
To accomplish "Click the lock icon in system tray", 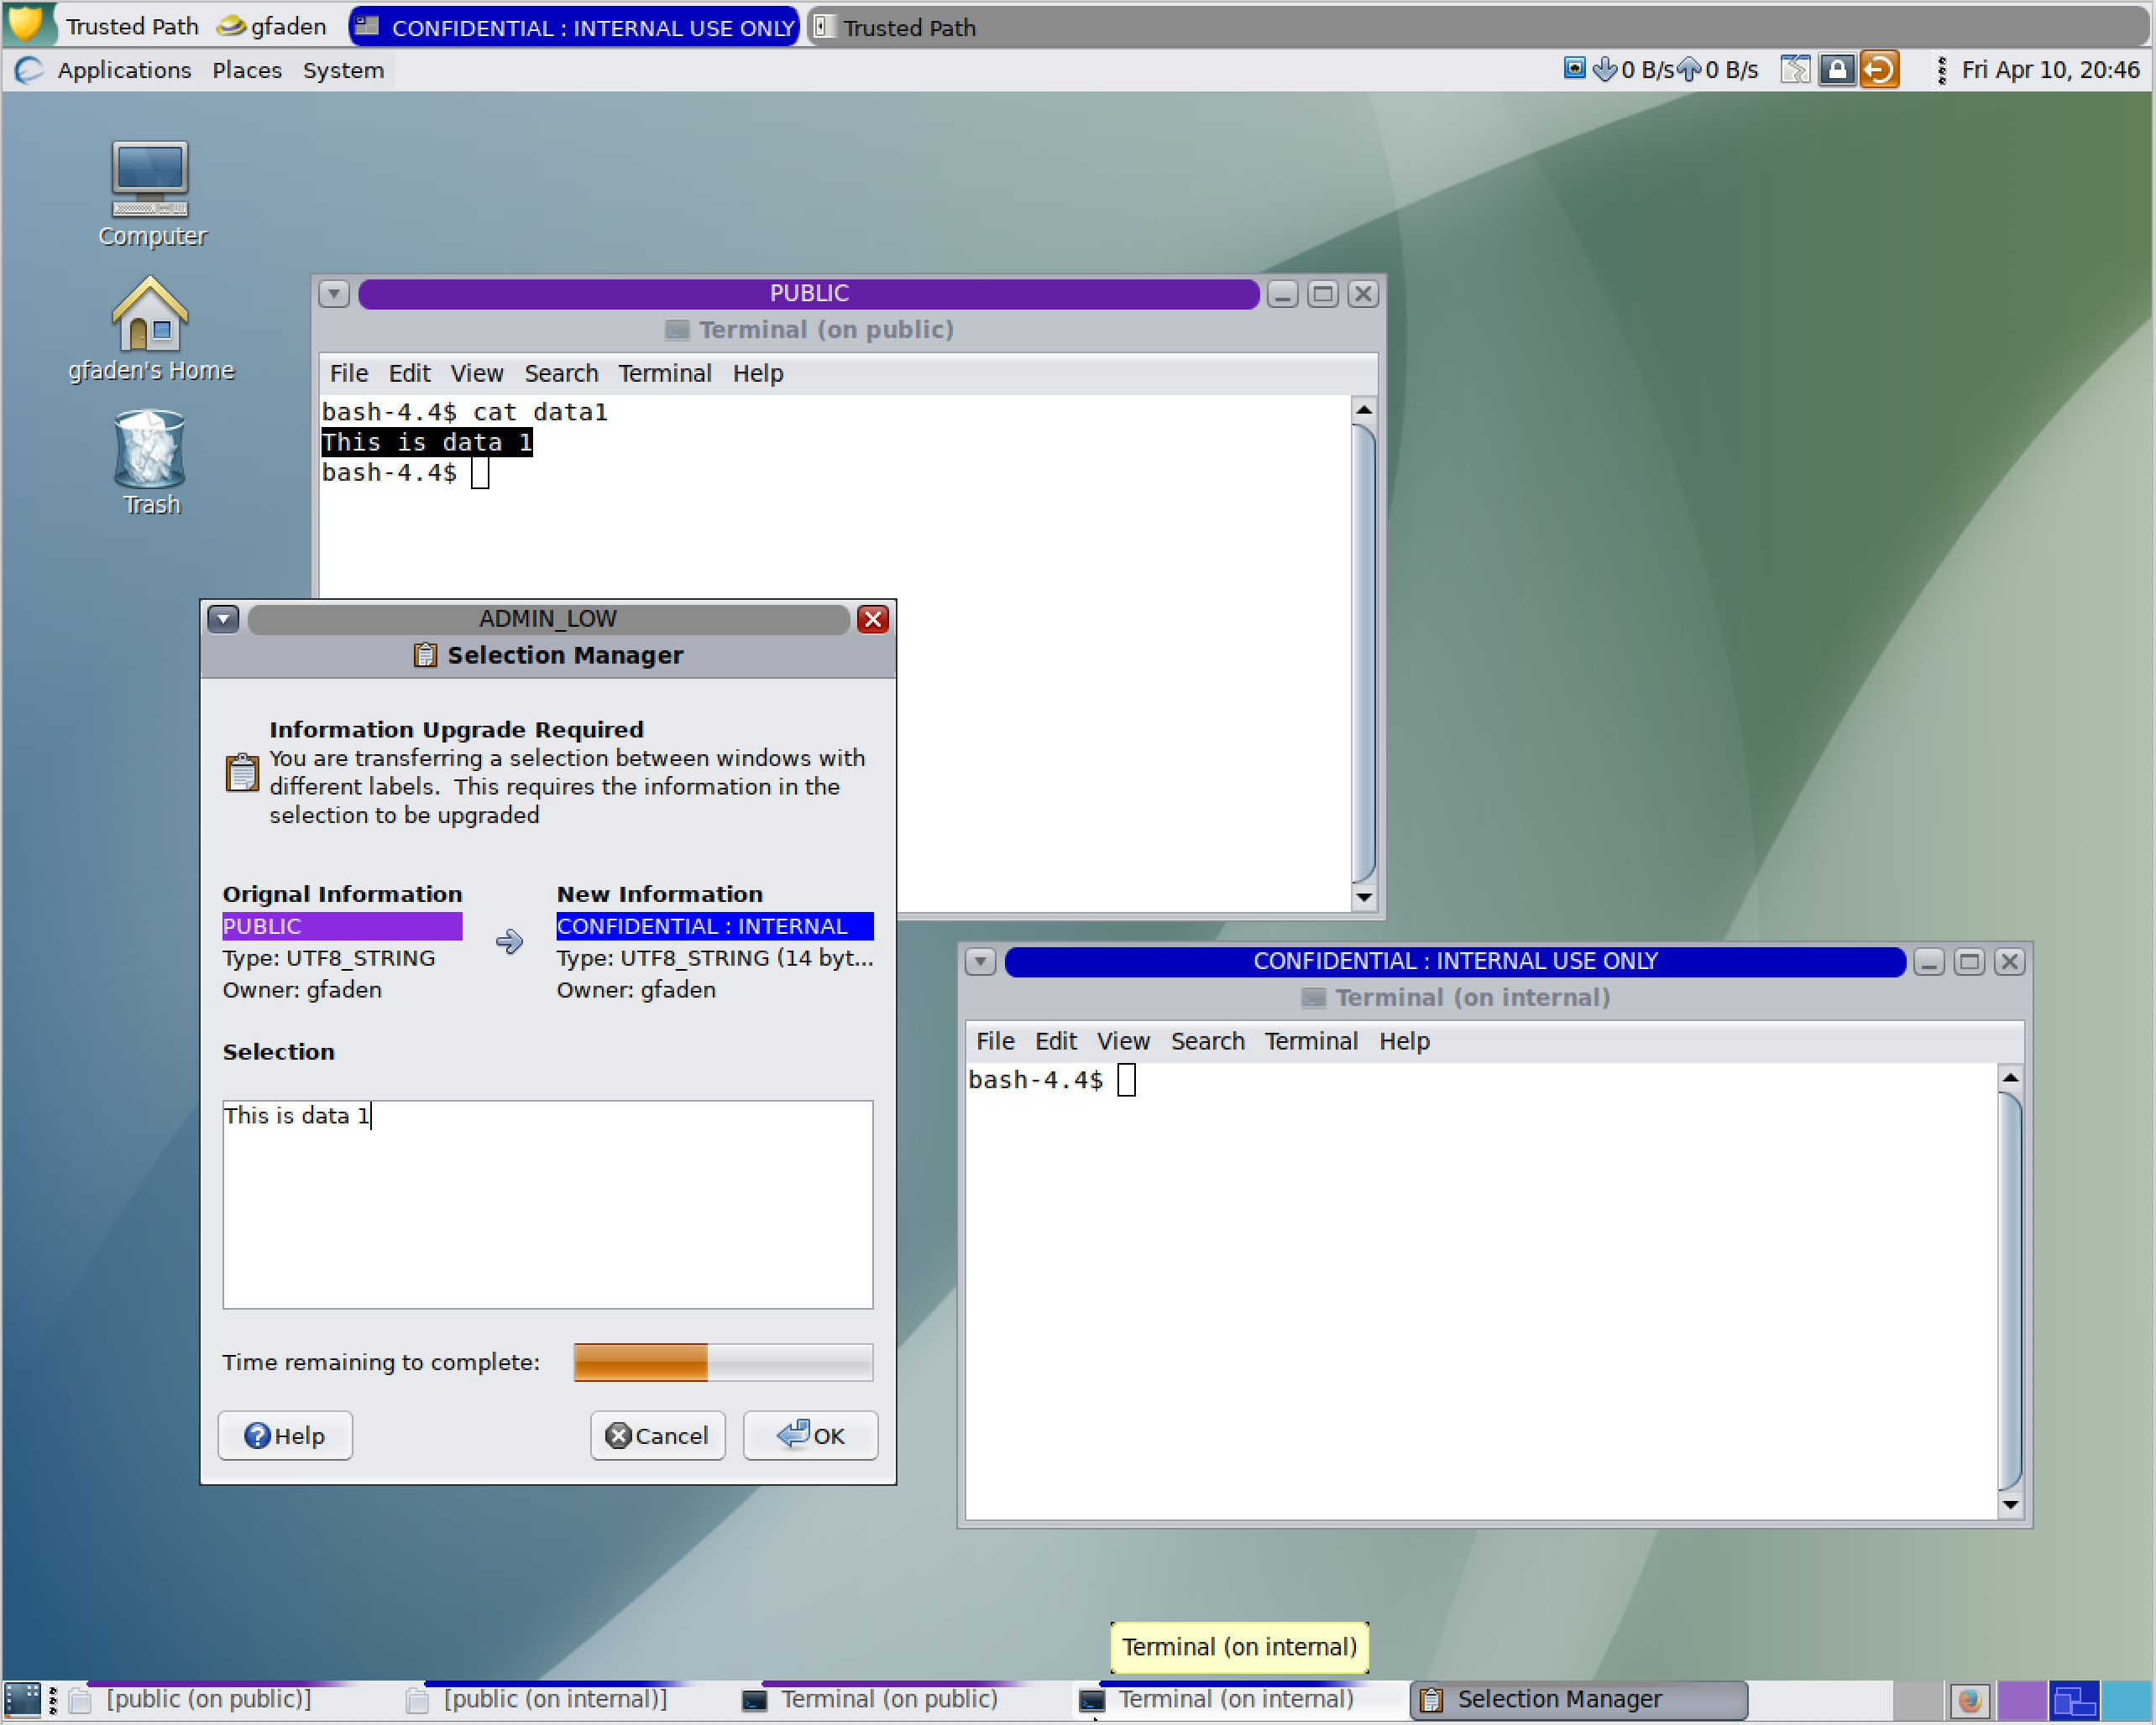I will (x=1840, y=70).
